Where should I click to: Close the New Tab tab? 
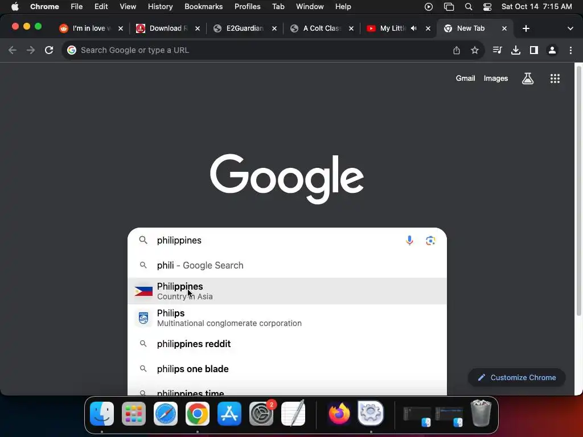(x=504, y=28)
